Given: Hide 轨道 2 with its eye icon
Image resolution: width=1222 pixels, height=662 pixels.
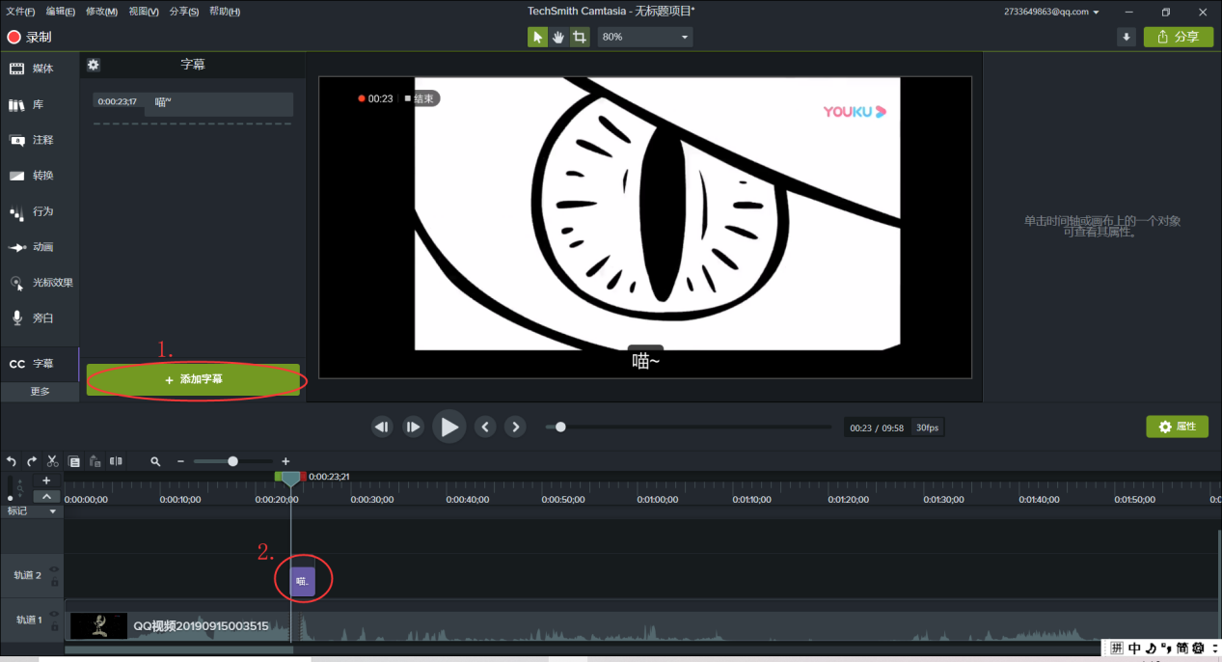Looking at the screenshot, I should [55, 569].
